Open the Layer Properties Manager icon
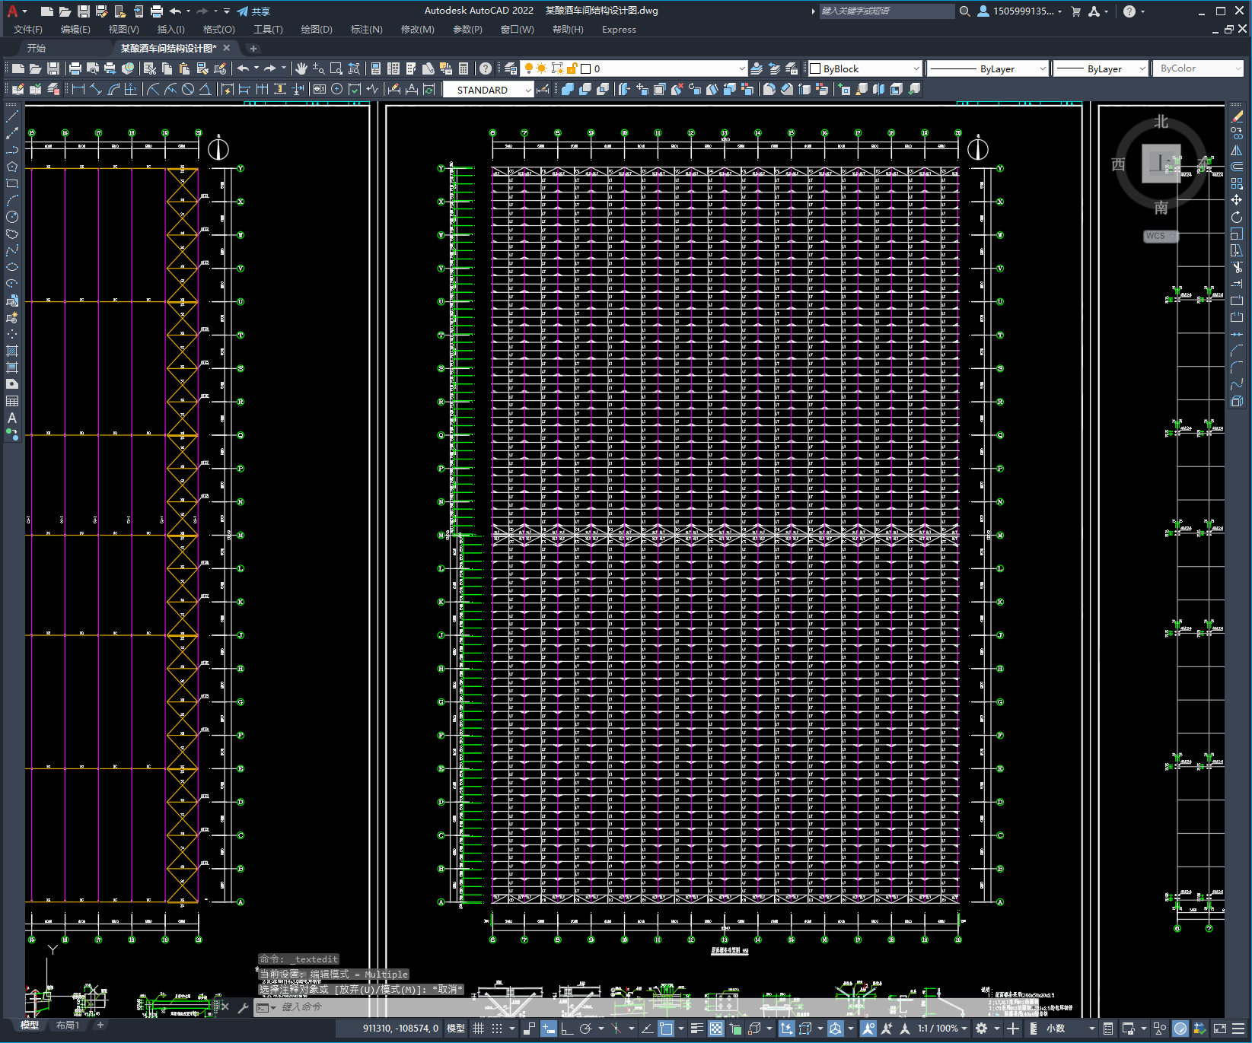 click(x=511, y=68)
